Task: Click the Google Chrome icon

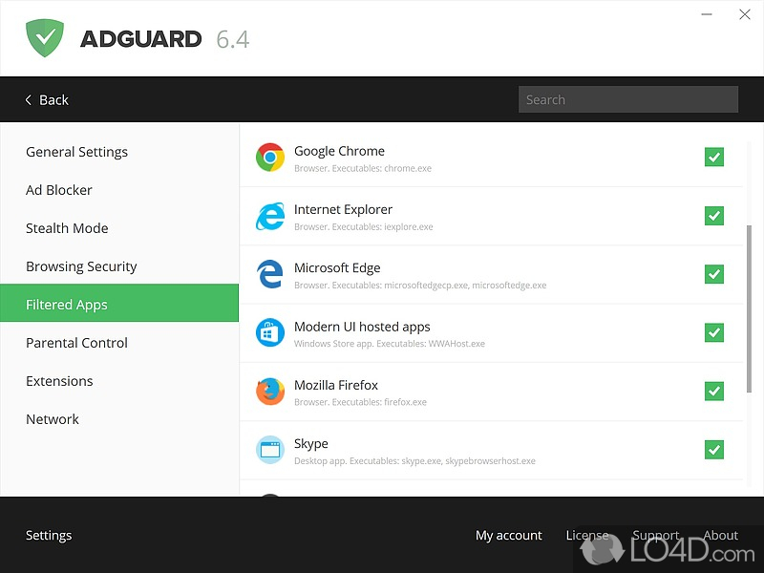Action: pos(270,158)
